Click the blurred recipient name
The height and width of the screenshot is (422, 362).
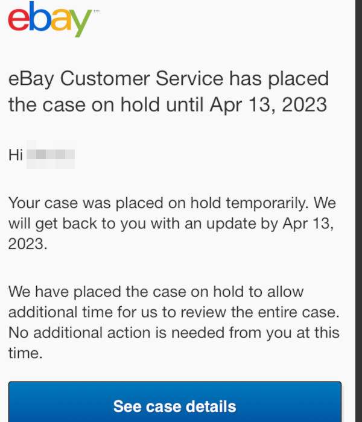(x=51, y=154)
